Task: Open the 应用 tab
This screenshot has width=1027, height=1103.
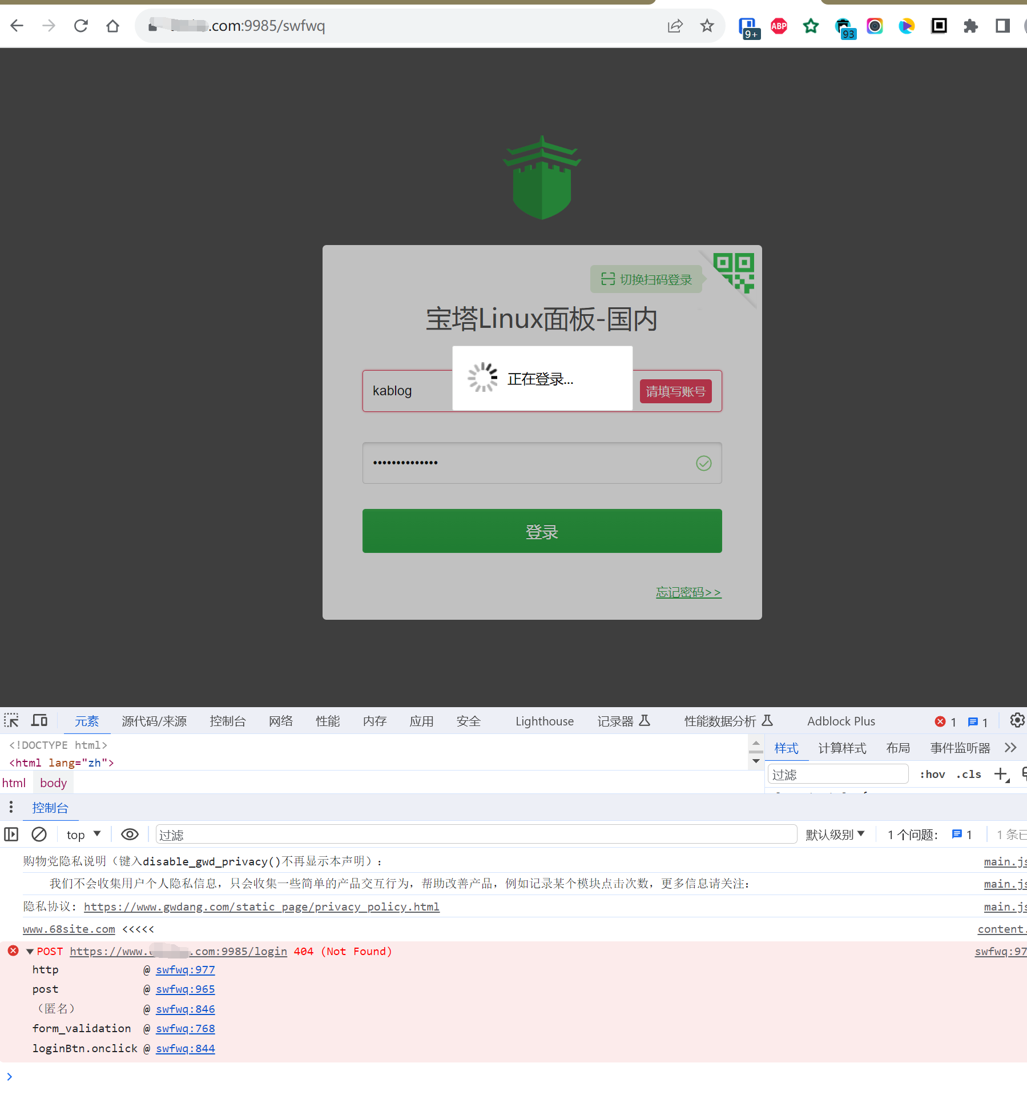Action: pos(421,721)
